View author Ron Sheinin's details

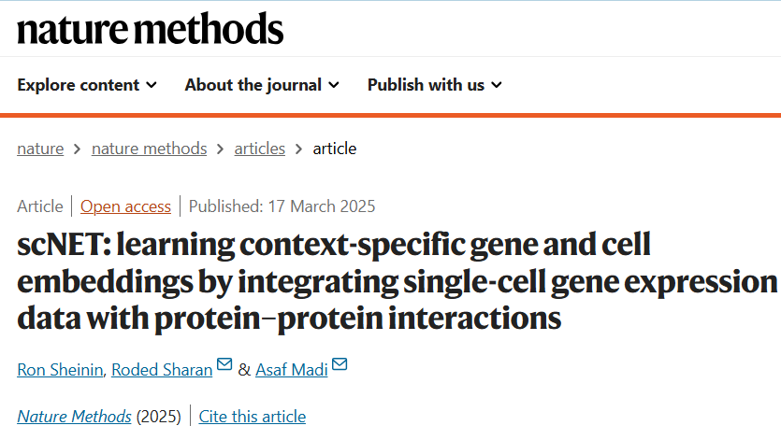(x=59, y=369)
